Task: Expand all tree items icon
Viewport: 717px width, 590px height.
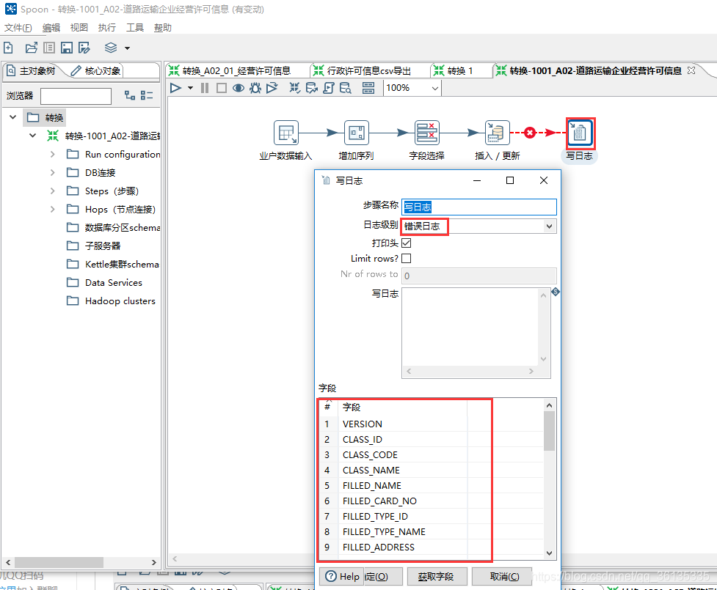Action: pos(130,95)
